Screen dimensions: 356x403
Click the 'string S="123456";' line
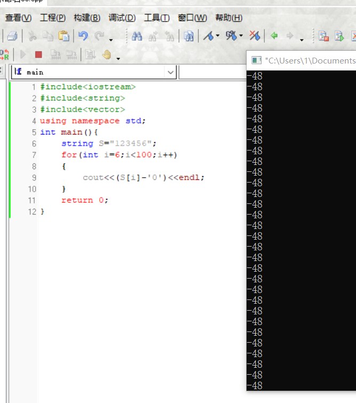(109, 144)
